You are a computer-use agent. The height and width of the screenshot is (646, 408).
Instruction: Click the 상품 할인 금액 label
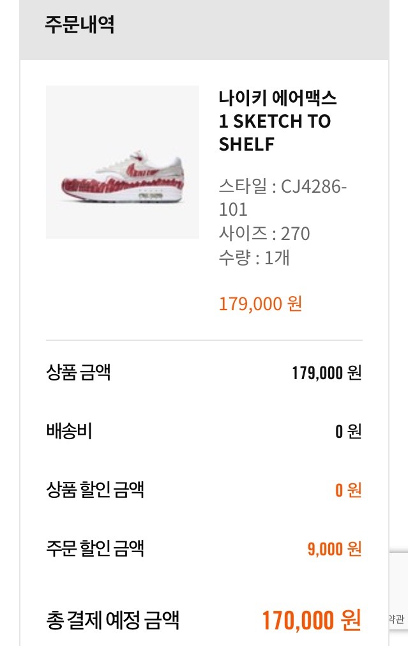click(x=95, y=490)
